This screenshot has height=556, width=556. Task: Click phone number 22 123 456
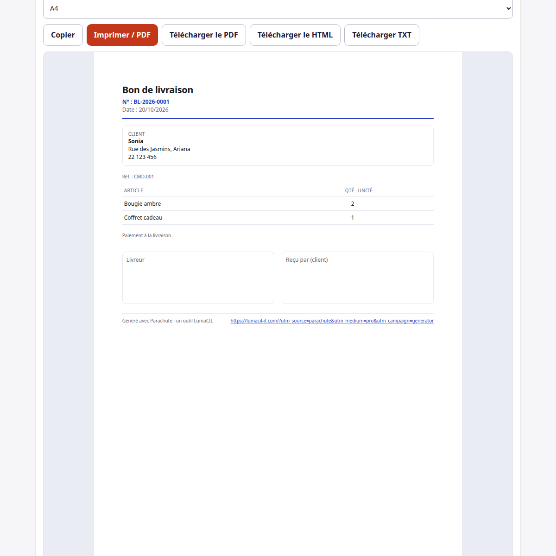142,157
